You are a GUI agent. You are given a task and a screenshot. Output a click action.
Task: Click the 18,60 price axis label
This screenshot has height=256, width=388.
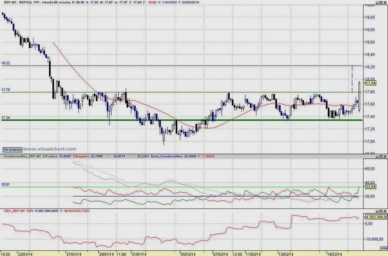point(370,42)
